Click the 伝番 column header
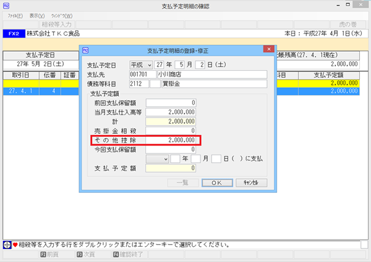Image resolution: width=371 pixels, height=262 pixels. (49, 75)
